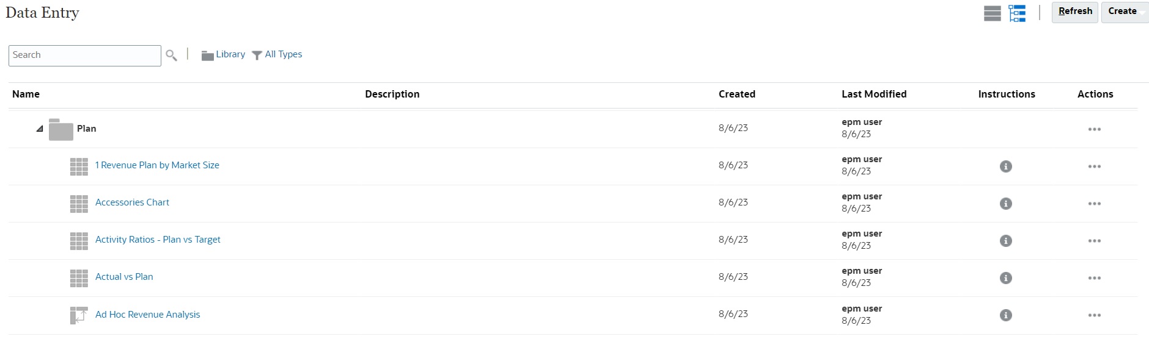Sort by the Last Modified column header

(874, 94)
